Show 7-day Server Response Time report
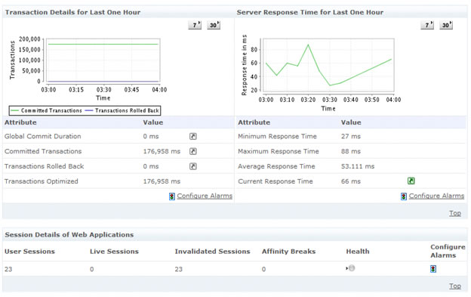The width and height of the screenshot is (471, 297). [427, 25]
